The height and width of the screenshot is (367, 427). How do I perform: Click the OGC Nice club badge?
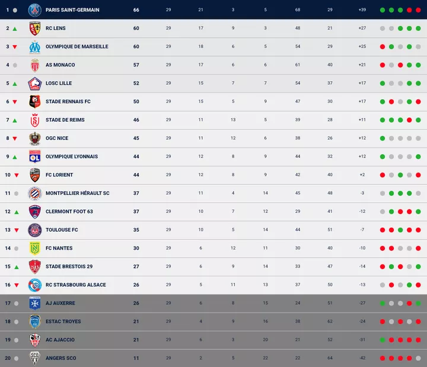pos(34,138)
